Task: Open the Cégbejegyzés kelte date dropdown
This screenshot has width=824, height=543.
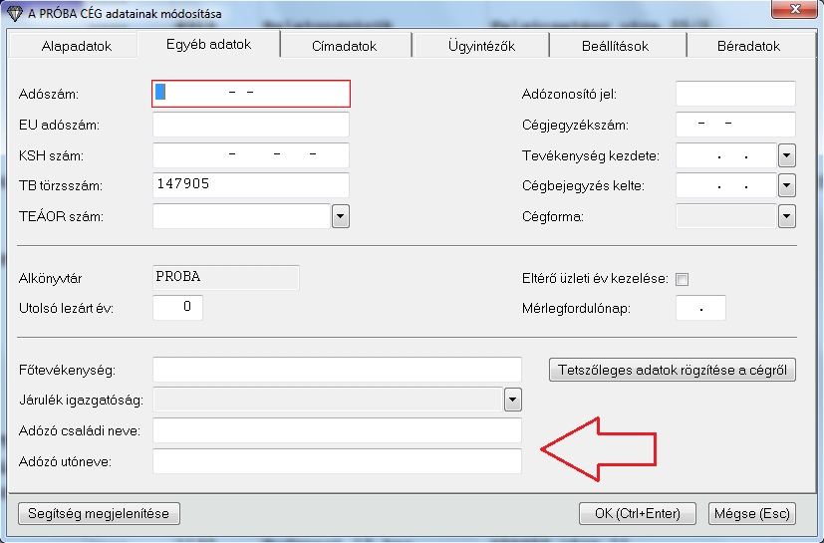Action: [x=786, y=186]
